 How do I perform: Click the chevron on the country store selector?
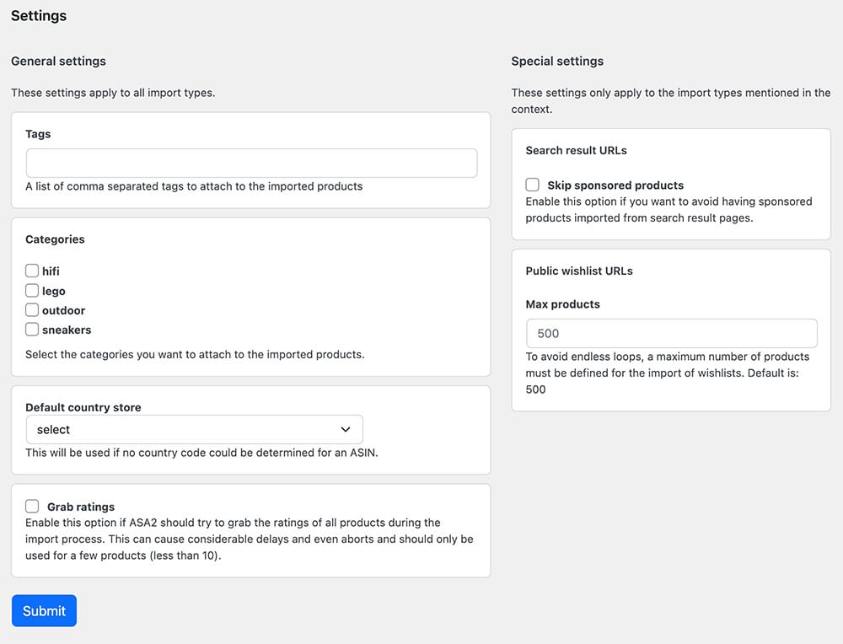pyautogui.click(x=346, y=429)
